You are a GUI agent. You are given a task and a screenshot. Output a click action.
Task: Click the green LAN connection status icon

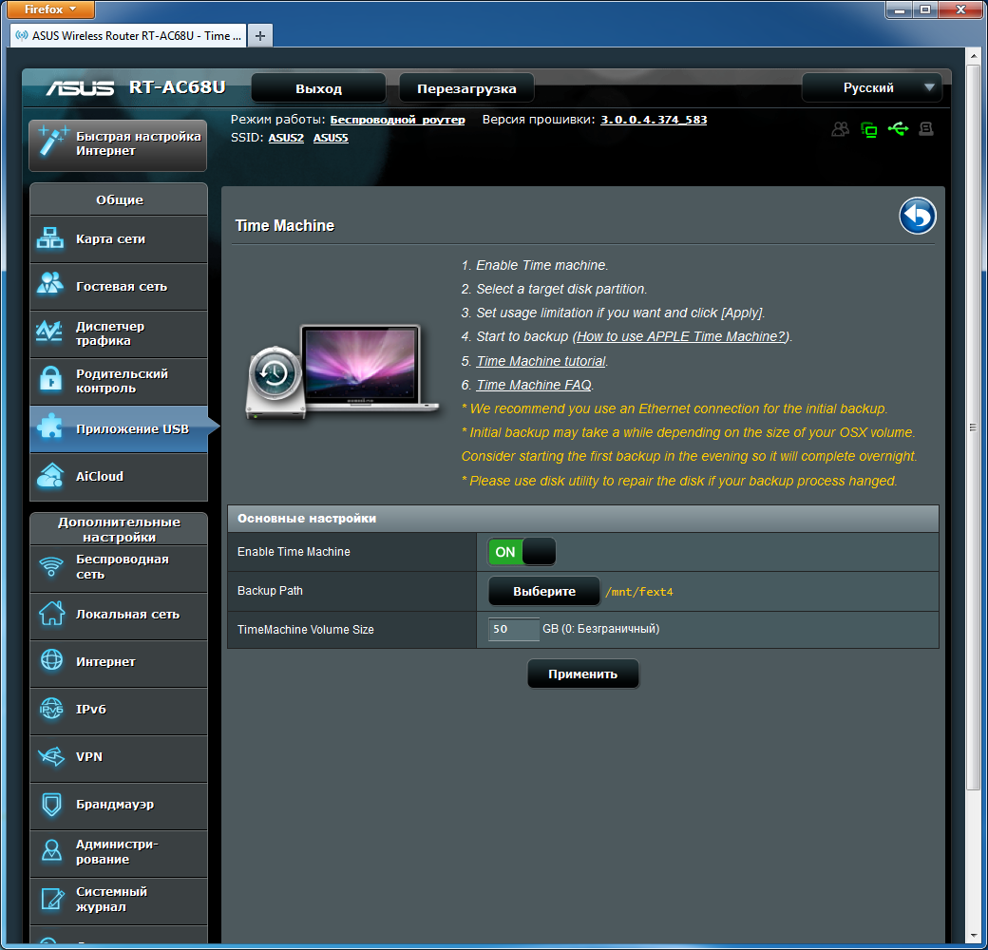[869, 130]
